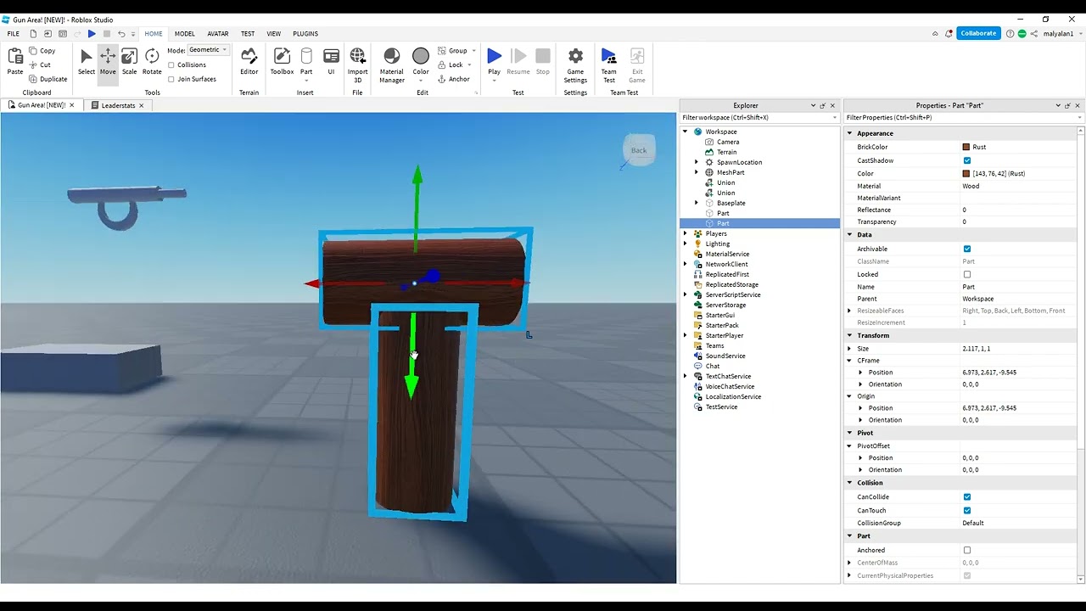Click the Filter workspace search field
The width and height of the screenshot is (1086, 611).
[x=759, y=117]
